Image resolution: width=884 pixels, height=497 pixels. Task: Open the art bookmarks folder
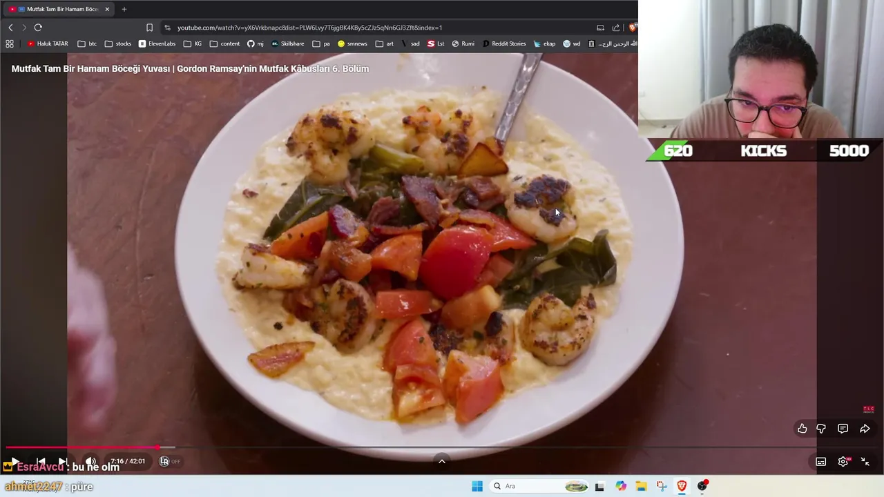click(x=385, y=43)
